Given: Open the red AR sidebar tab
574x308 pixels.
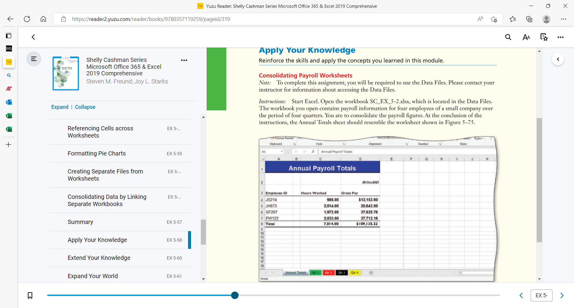Looking at the screenshot, I should tap(9, 89).
